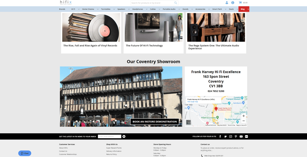Open About HiFix footer link
Image resolution: width=307 pixels, height=157 pixels.
tap(63, 148)
